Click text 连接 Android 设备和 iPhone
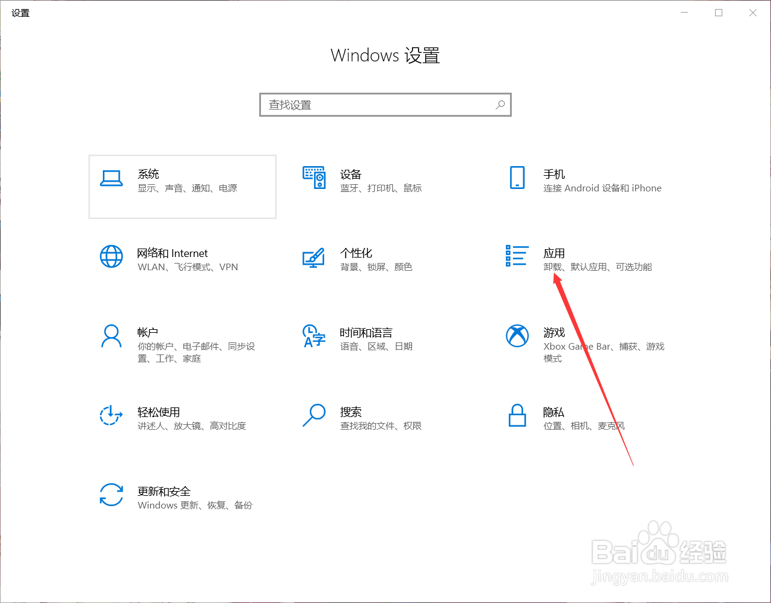The width and height of the screenshot is (771, 603). click(603, 188)
